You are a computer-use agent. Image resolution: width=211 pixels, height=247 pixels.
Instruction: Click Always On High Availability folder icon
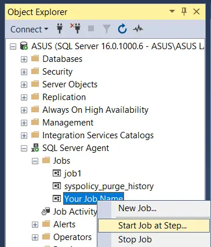(x=35, y=109)
